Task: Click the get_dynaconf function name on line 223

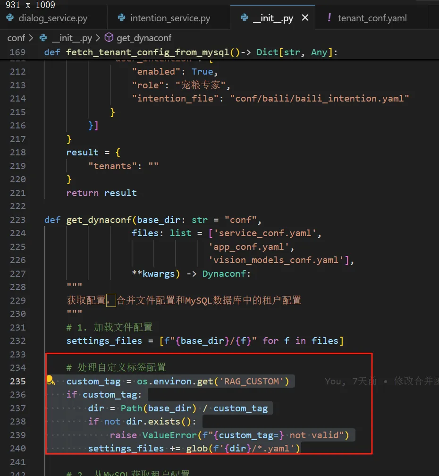Action: coord(99,220)
